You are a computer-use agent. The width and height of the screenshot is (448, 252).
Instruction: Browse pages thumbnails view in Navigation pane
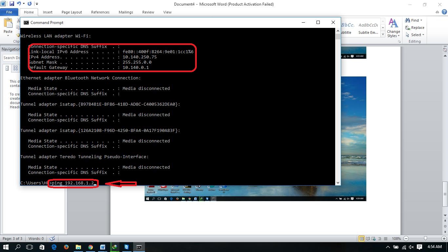click(x=15, y=68)
